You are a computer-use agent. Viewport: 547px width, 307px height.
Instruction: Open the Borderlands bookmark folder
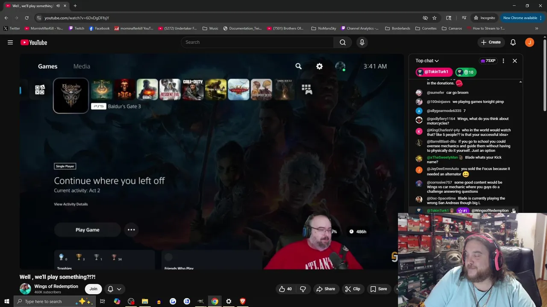tap(397, 29)
